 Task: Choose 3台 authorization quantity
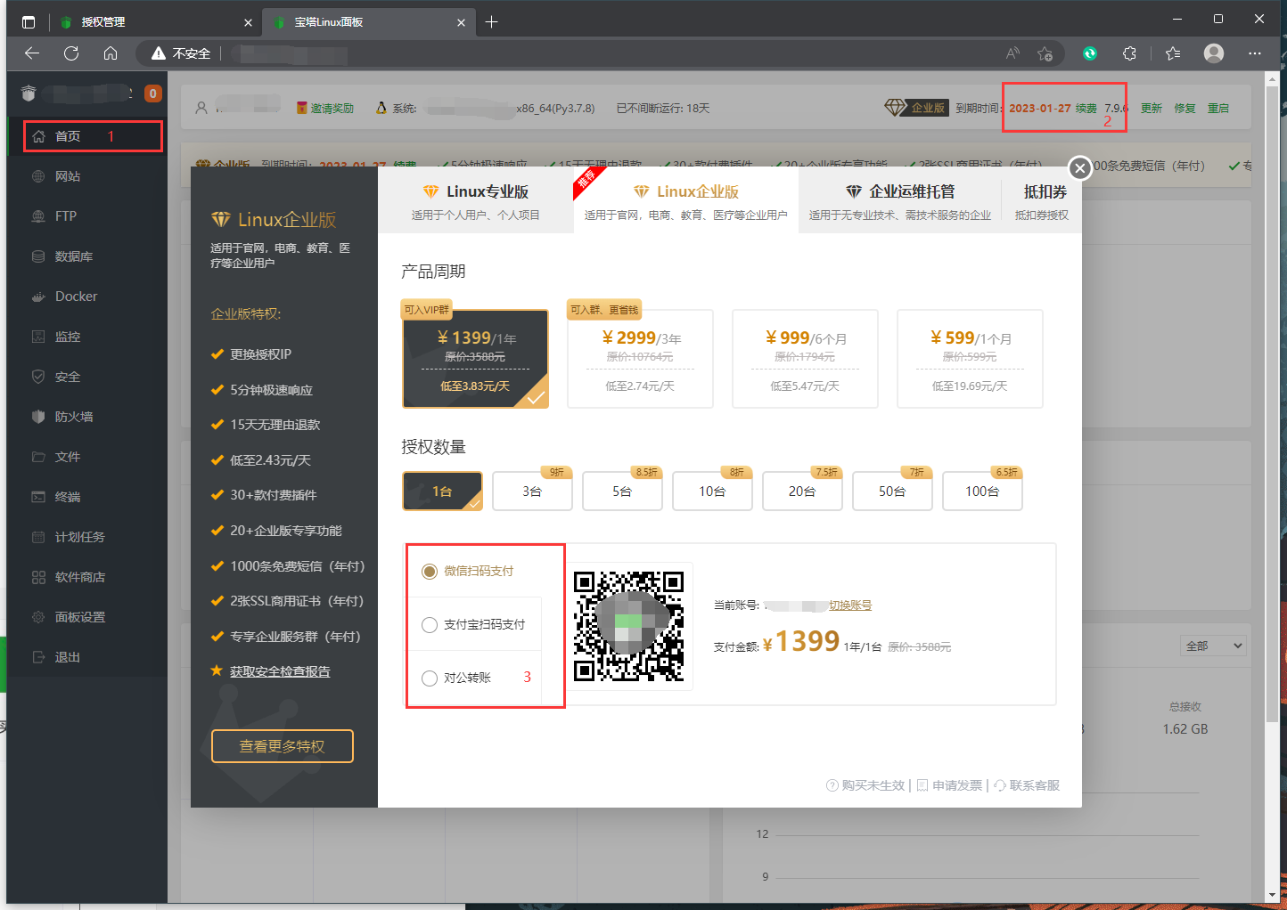[x=532, y=492]
